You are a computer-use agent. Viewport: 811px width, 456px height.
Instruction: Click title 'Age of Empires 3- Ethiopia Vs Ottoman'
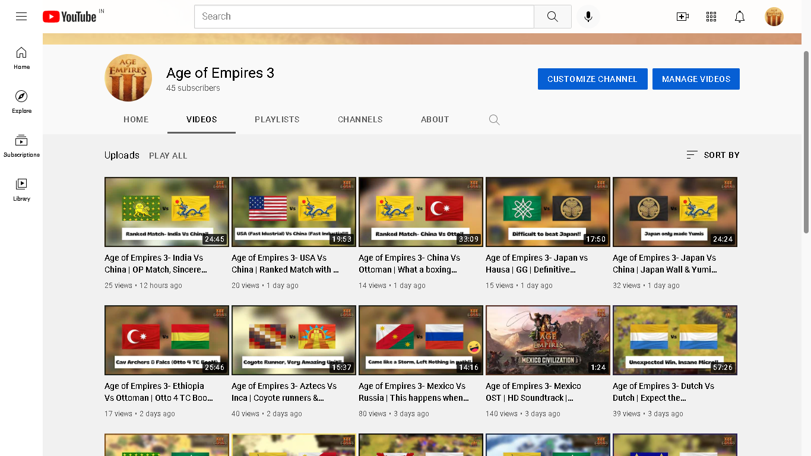pyautogui.click(x=159, y=392)
